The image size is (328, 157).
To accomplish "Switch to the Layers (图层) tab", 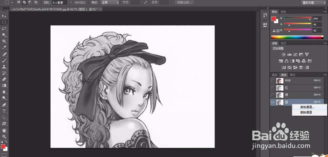I will coord(275,75).
